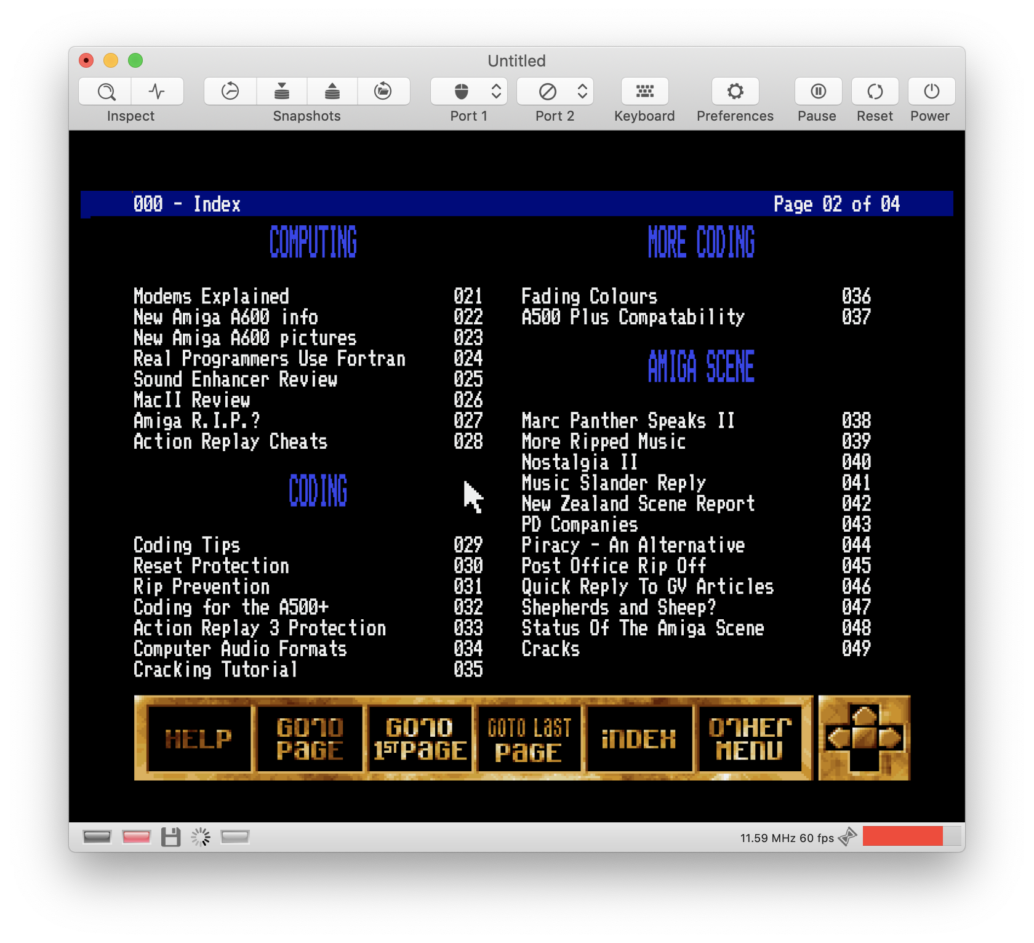The image size is (1034, 943).
Task: Click the left arrow on the gold pad
Action: (x=838, y=737)
